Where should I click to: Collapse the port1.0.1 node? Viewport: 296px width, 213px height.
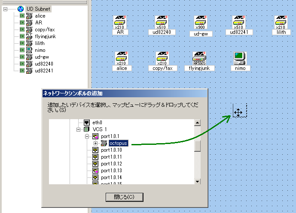point(87,136)
